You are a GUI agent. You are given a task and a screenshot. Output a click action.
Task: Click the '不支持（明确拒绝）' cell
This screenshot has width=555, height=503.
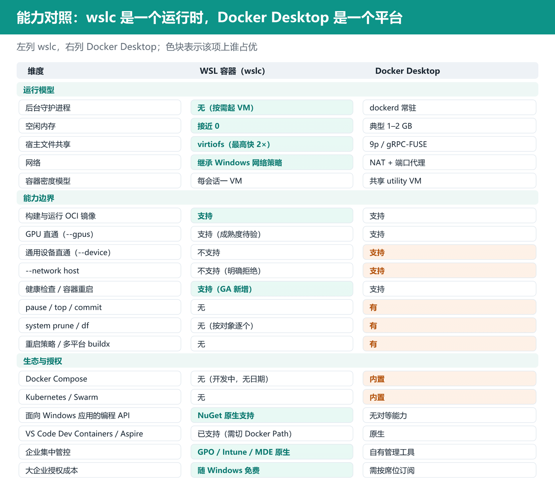pos(272,271)
